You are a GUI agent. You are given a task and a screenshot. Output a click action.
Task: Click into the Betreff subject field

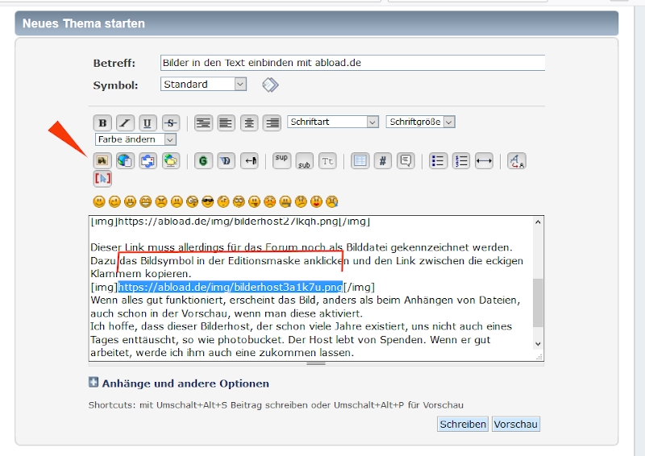[352, 63]
